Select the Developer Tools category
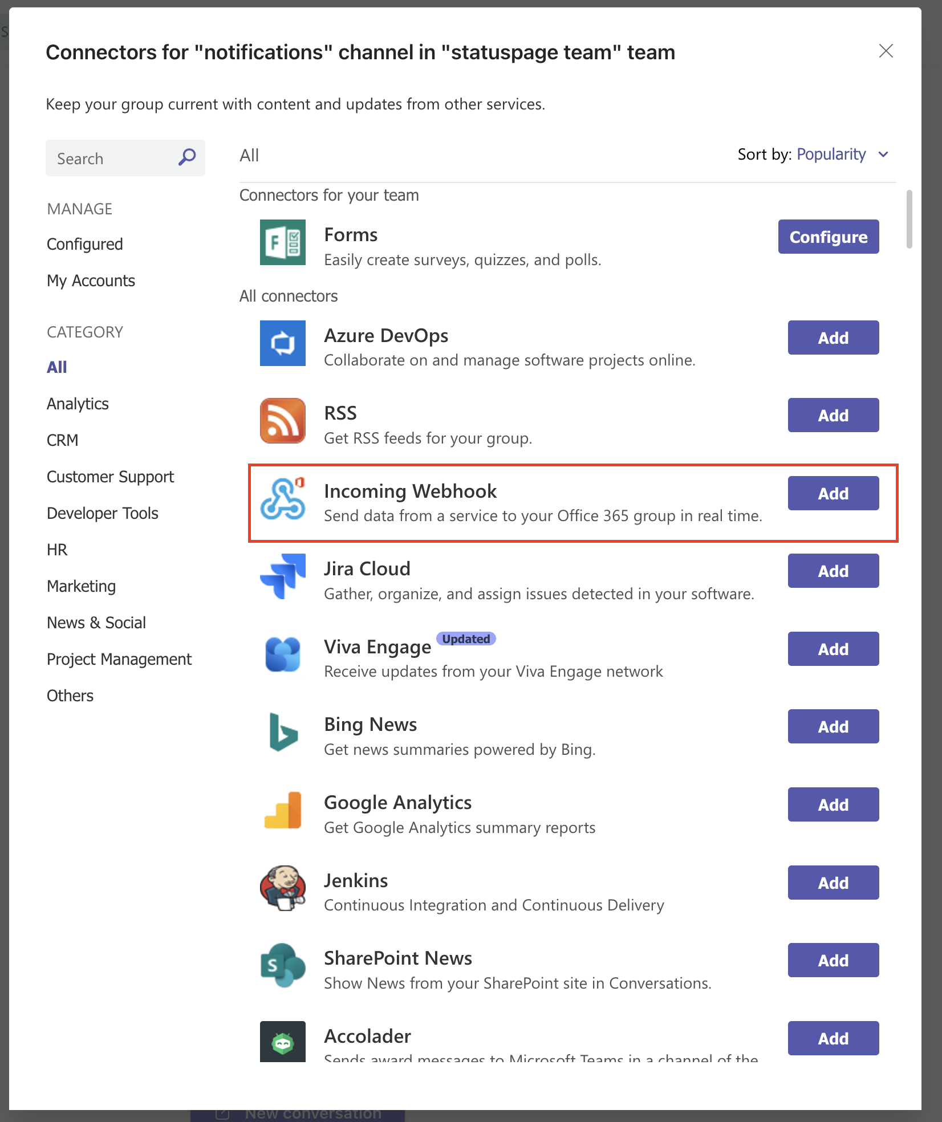Image resolution: width=942 pixels, height=1122 pixels. (x=102, y=513)
